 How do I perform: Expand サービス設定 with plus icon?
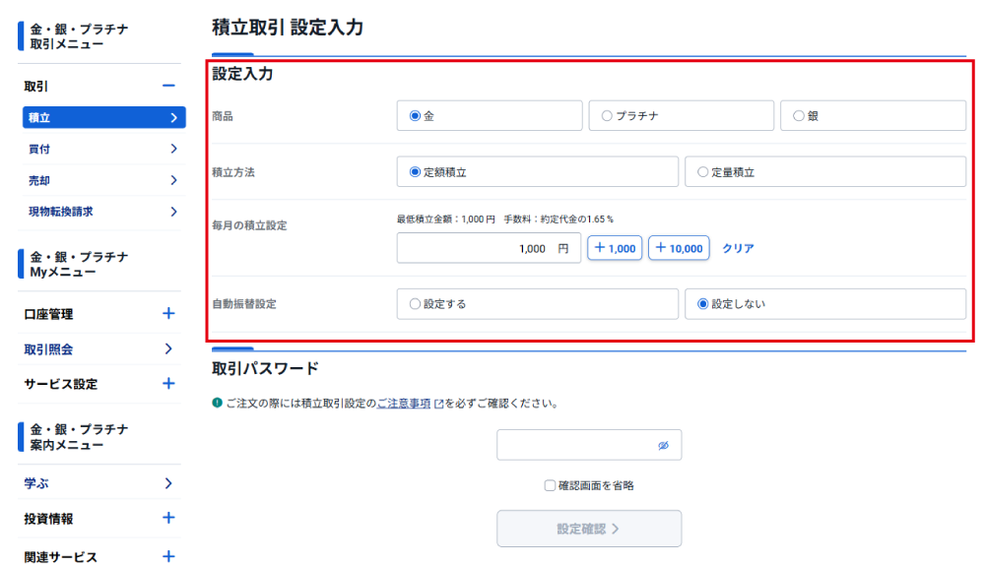pos(168,384)
